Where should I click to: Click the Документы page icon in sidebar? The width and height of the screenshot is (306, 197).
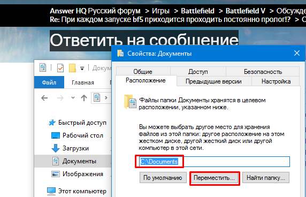coord(56,161)
